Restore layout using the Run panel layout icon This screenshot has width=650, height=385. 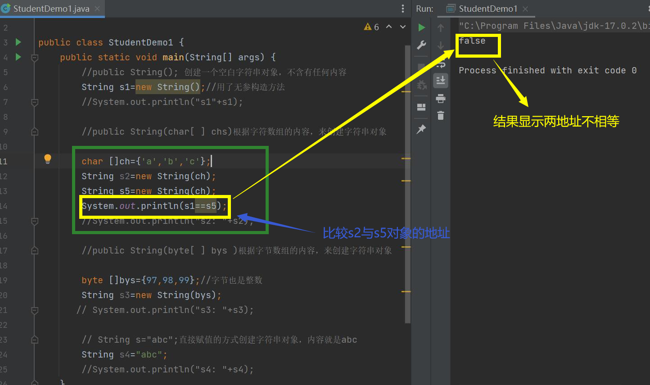422,107
